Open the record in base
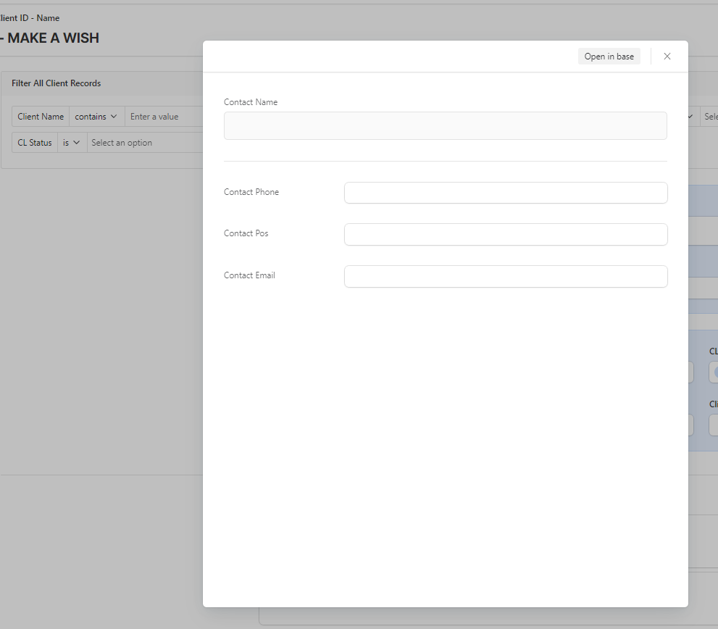Screen dimensions: 718x629 609,57
